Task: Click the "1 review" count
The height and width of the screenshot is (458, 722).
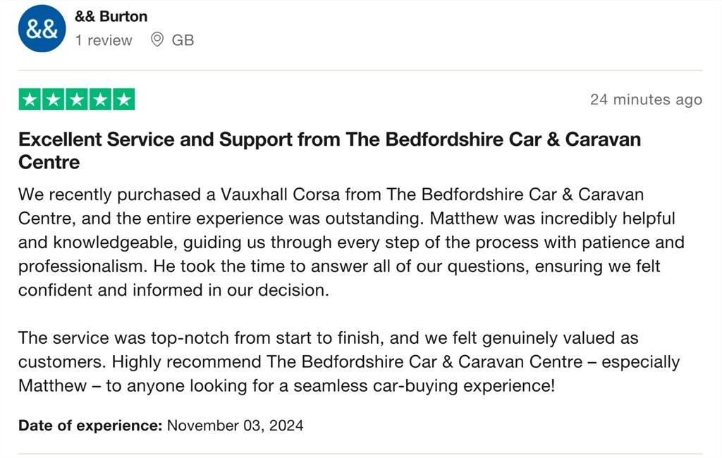Action: tap(104, 40)
